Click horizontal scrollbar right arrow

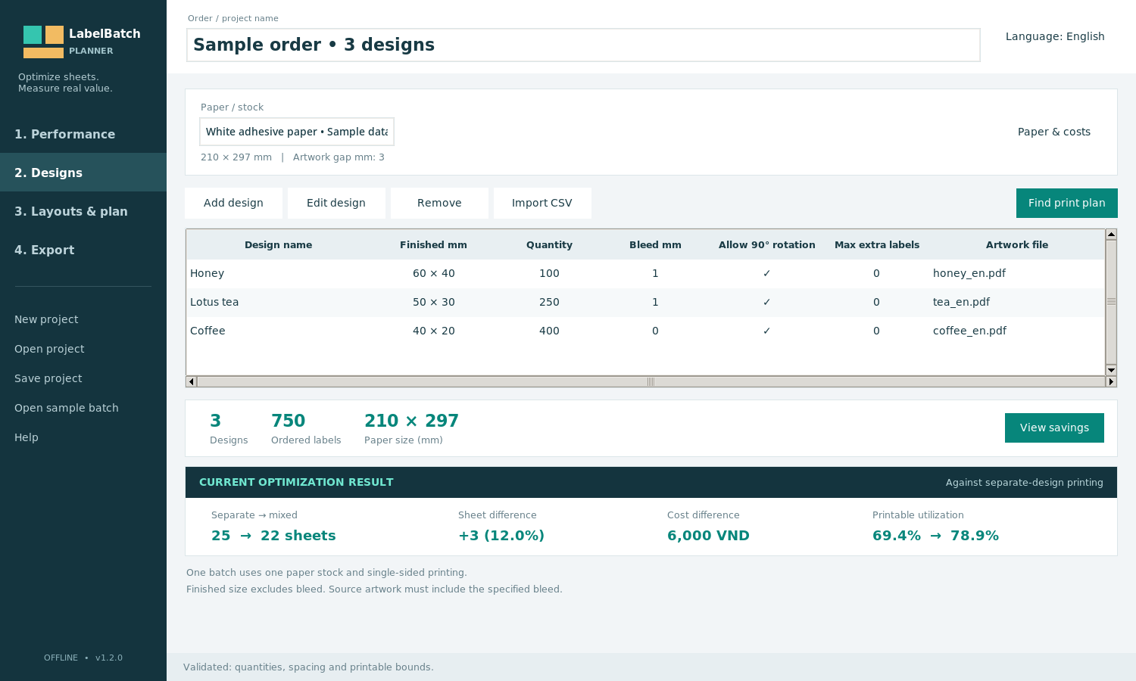1111,381
